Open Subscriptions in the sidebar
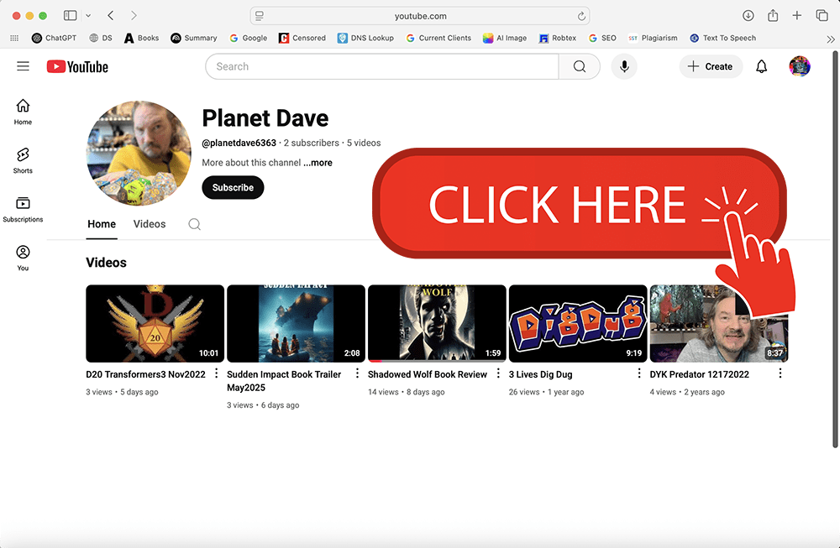 click(23, 210)
